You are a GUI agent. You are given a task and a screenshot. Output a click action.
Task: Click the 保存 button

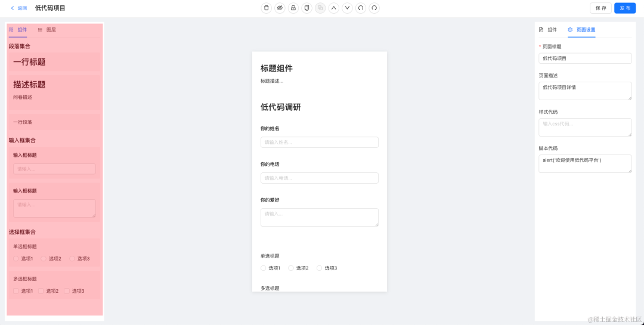point(601,8)
